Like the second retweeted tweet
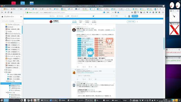The image size is (181, 102). coord(89,79)
